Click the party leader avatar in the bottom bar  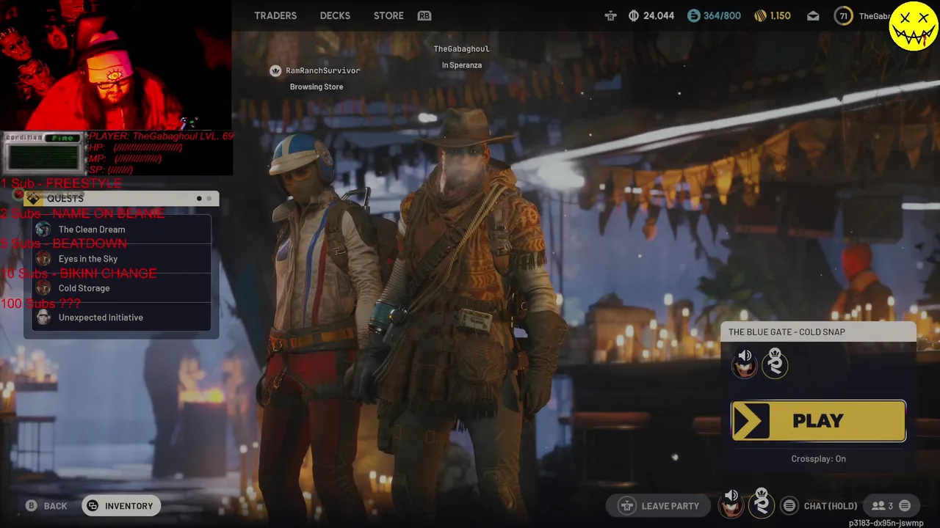pos(762,504)
